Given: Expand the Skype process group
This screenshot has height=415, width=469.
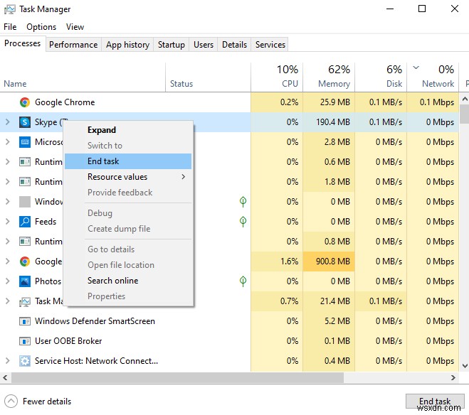Looking at the screenshot, I should (x=7, y=122).
